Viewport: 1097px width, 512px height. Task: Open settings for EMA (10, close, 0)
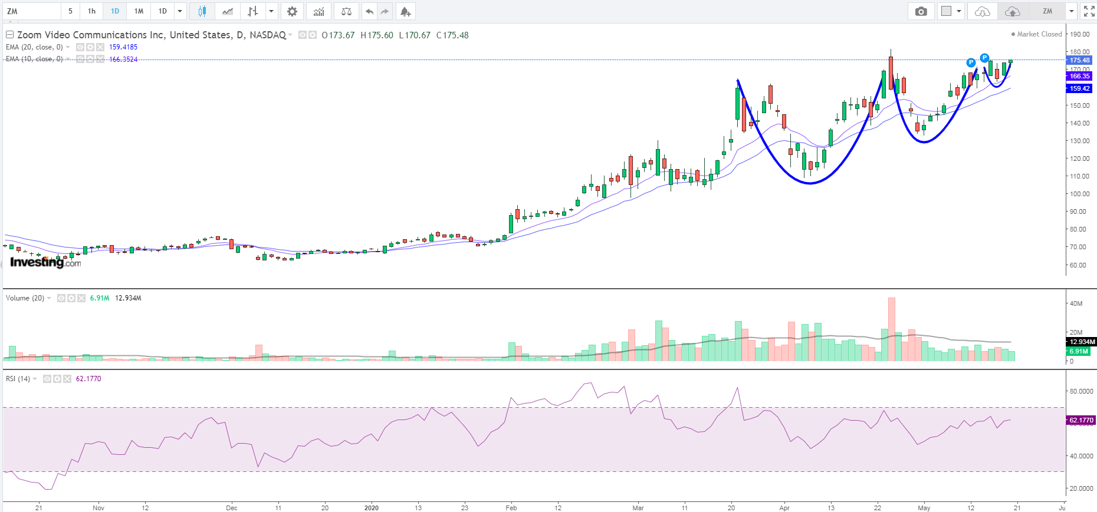tap(90, 59)
